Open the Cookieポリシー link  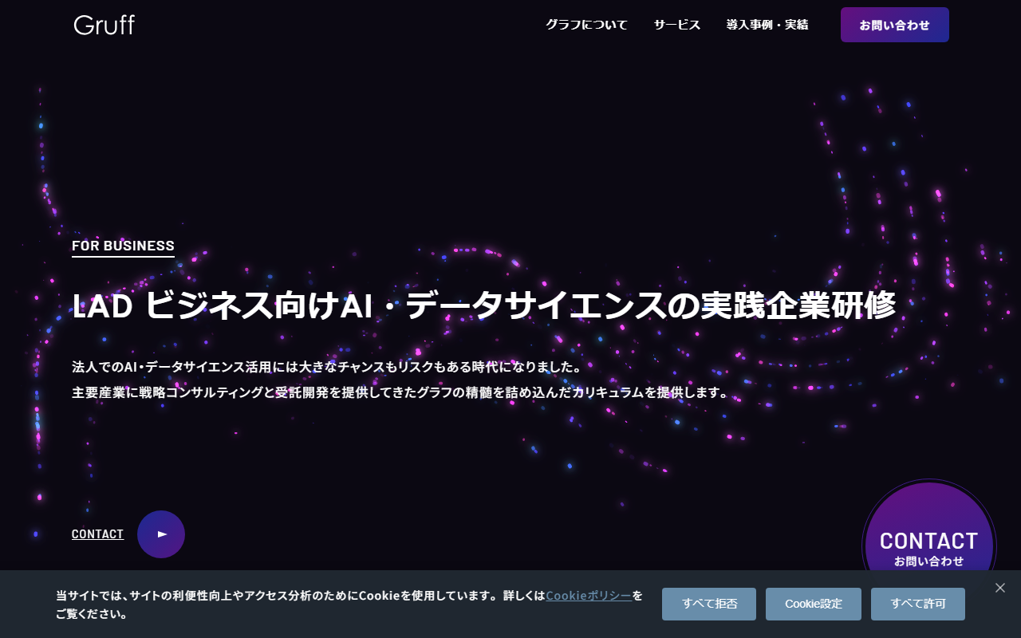click(589, 596)
